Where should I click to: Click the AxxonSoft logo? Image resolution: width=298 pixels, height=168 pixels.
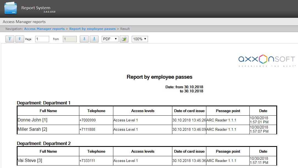(x=266, y=60)
